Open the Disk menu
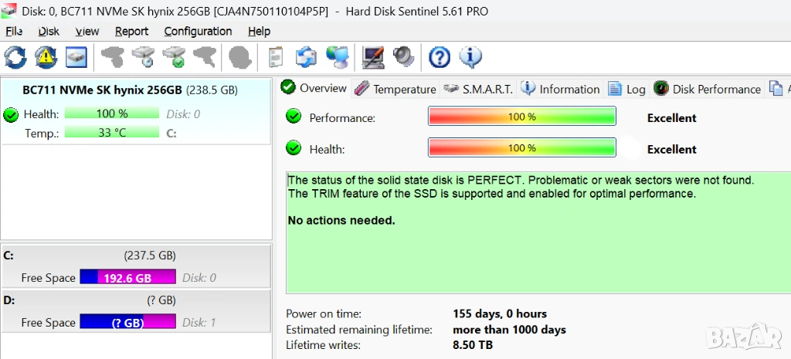This screenshot has width=791, height=359. click(49, 32)
